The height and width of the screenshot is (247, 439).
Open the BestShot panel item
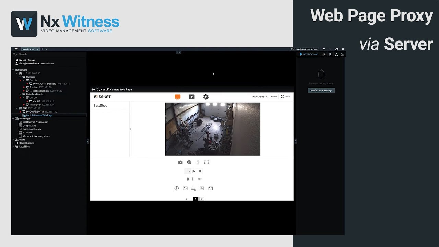coord(100,105)
